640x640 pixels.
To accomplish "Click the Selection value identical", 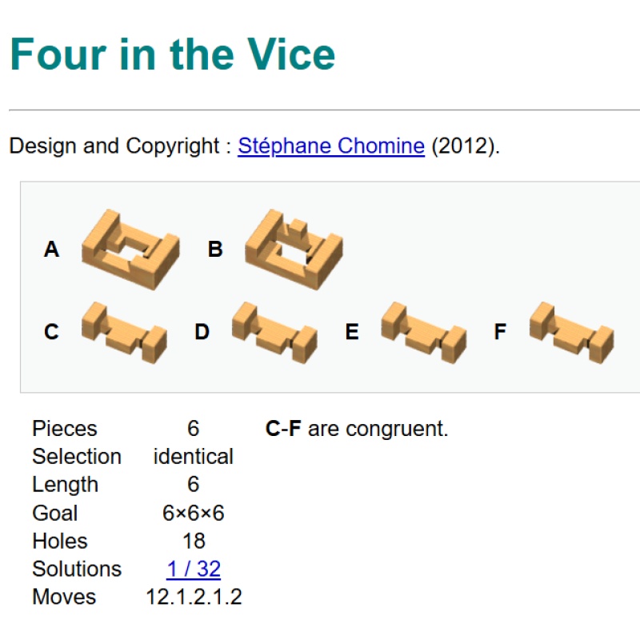I will 193,457.
